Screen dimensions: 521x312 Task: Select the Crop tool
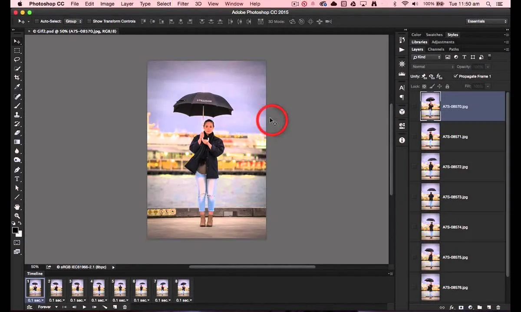coord(17,78)
